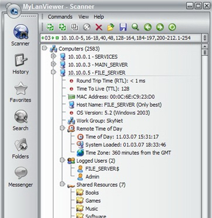
Task: Click the globe icon beside Time Zone
Action: point(80,153)
